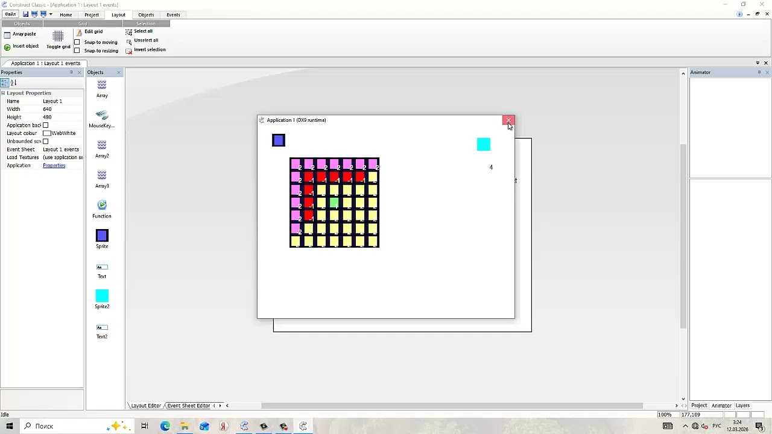772x434 pixels.
Task: Toggle the Unbounded scrolling checkbox
Action: 45,141
